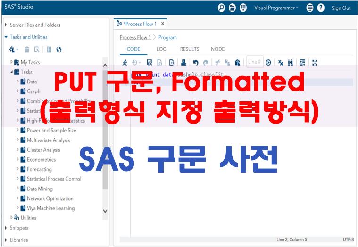Image resolution: width=358 pixels, height=247 pixels.
Task: Select Statistical Process Control folder
Action: (x=54, y=179)
